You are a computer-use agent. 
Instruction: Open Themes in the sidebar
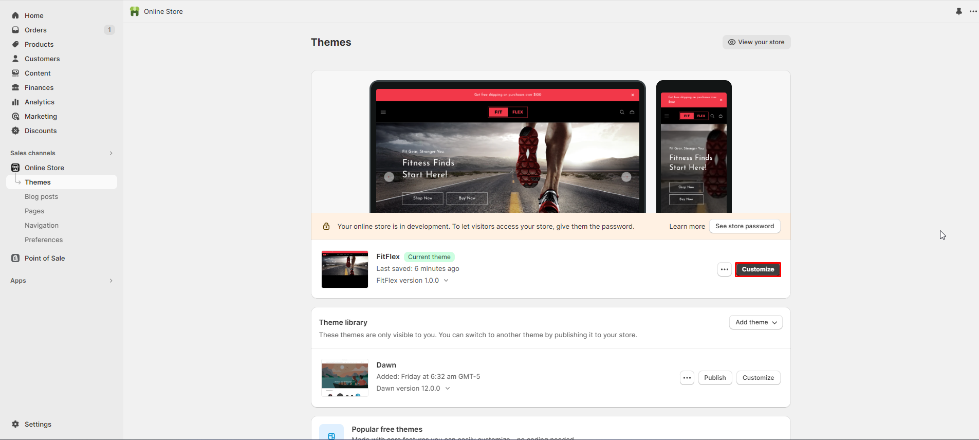[x=62, y=182]
